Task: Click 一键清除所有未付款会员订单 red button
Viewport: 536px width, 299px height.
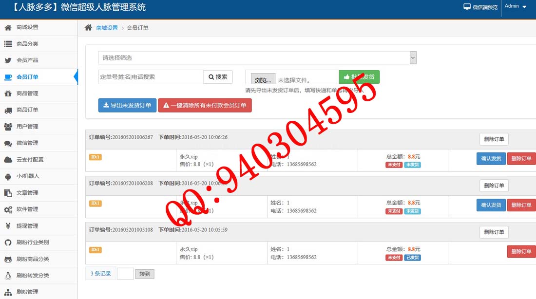Action: coord(205,105)
